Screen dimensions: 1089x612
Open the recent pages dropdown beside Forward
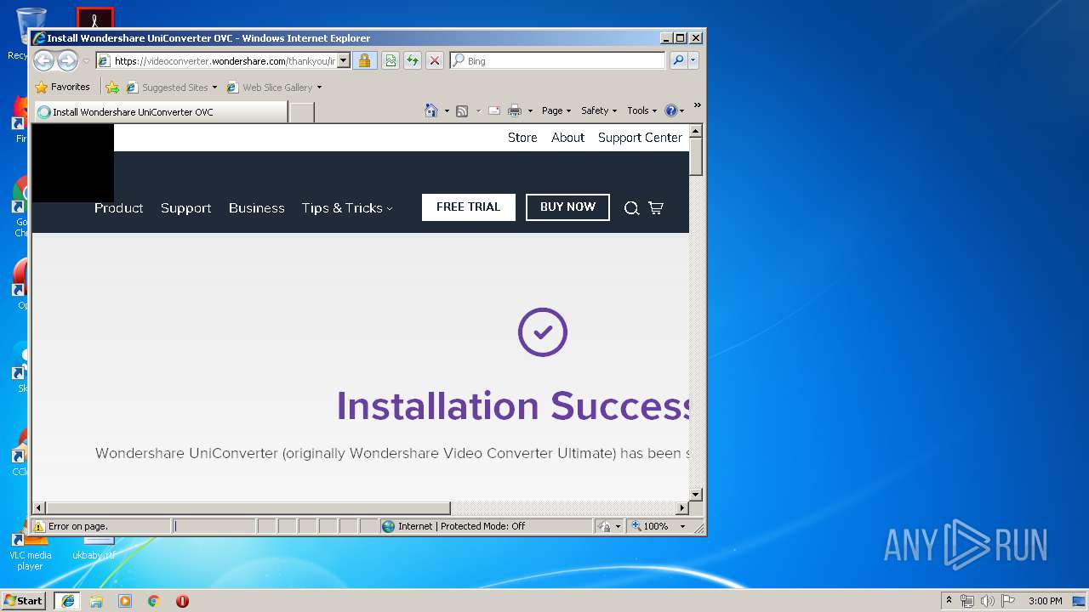tap(86, 61)
